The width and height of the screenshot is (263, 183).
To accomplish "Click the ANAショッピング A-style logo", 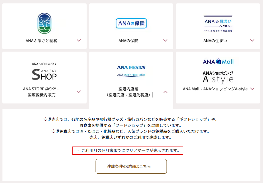I will (218, 78).
